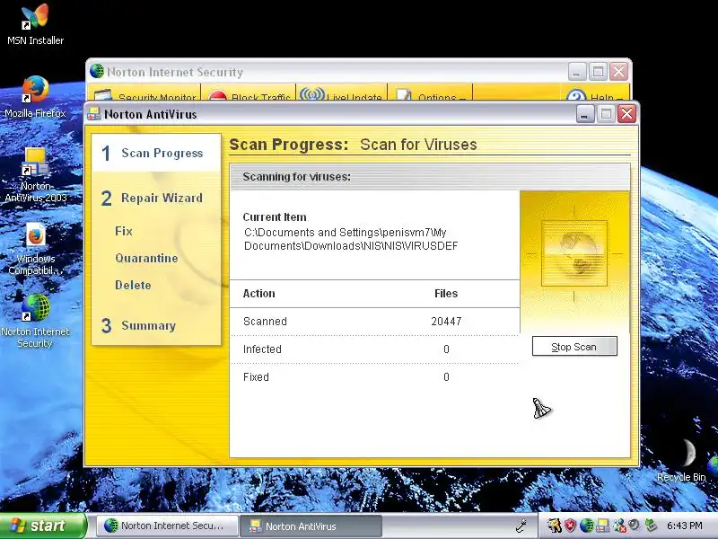
Task: Click the scanned files count 20447
Action: (446, 322)
